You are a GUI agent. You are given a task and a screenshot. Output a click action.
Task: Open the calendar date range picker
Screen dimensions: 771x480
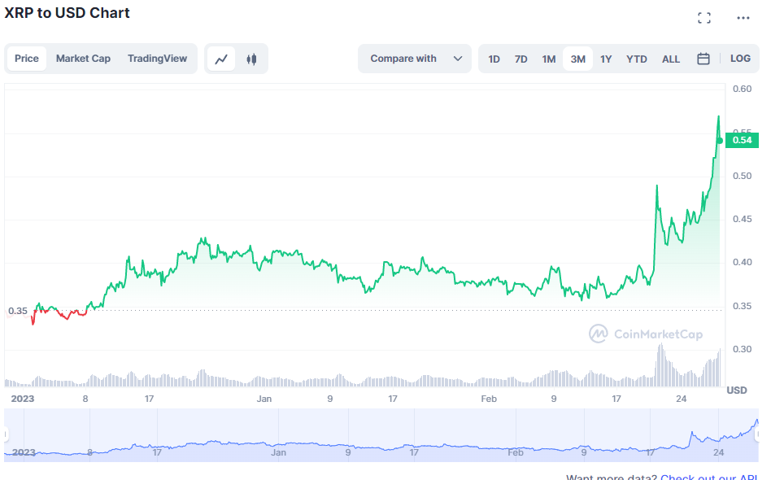703,59
